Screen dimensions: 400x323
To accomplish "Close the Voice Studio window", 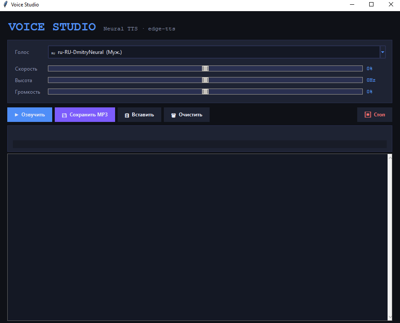I will (x=391, y=4).
